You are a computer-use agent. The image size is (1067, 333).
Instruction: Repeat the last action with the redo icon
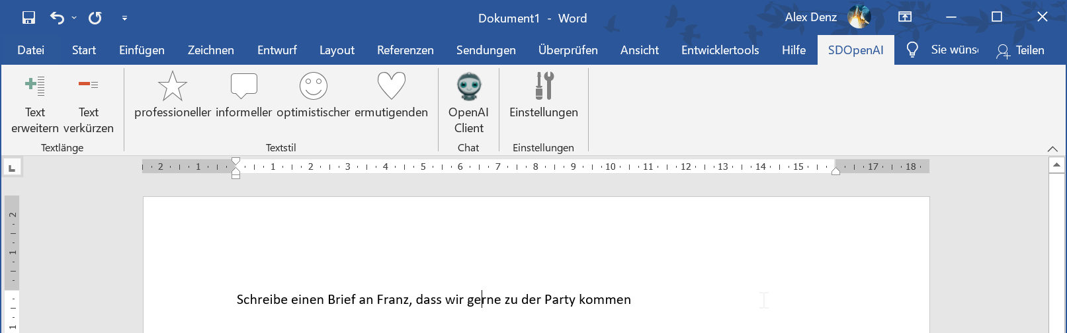pyautogui.click(x=95, y=18)
